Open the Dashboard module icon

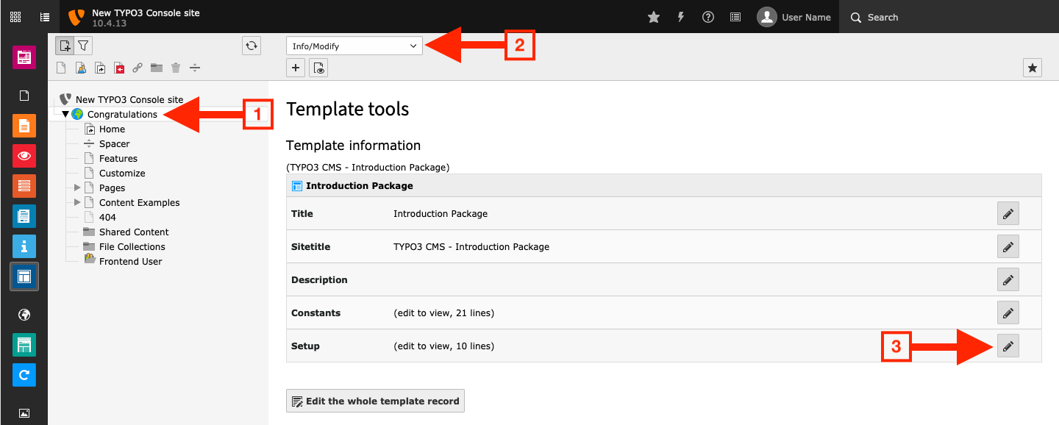pos(24,57)
